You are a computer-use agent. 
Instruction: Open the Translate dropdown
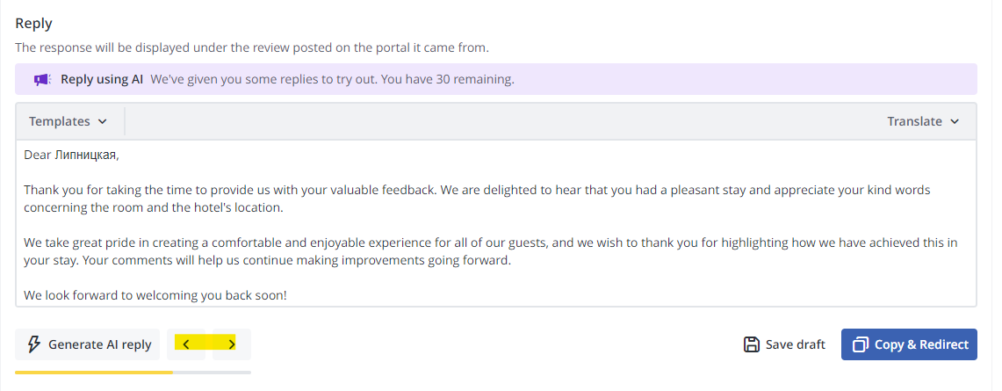[923, 121]
